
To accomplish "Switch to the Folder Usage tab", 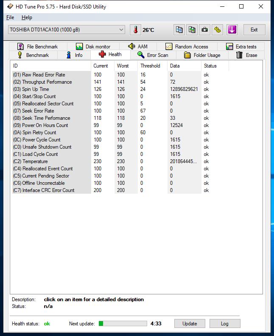I will point(202,55).
